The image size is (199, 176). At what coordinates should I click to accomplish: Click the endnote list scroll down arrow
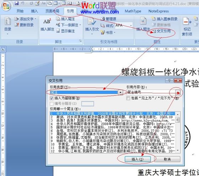178,150
